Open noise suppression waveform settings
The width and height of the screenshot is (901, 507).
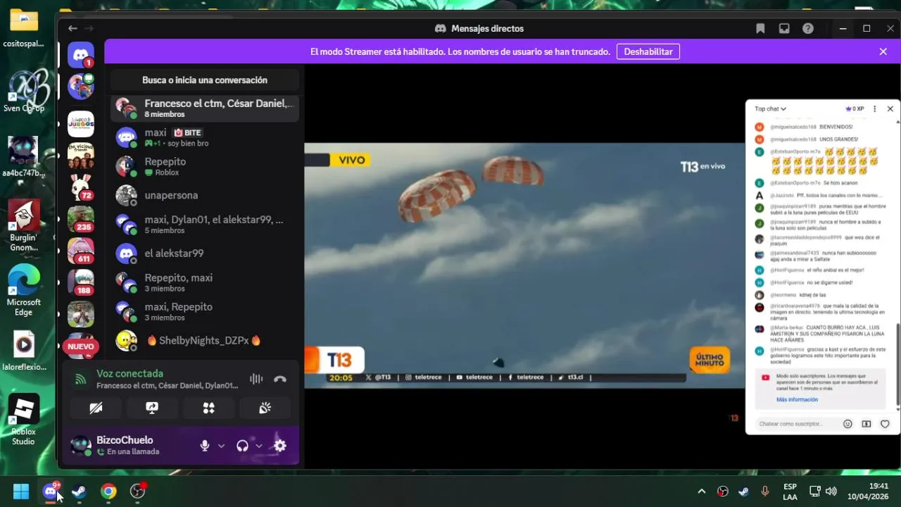(x=256, y=380)
